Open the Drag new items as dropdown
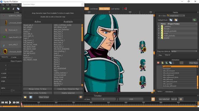 [184, 51]
